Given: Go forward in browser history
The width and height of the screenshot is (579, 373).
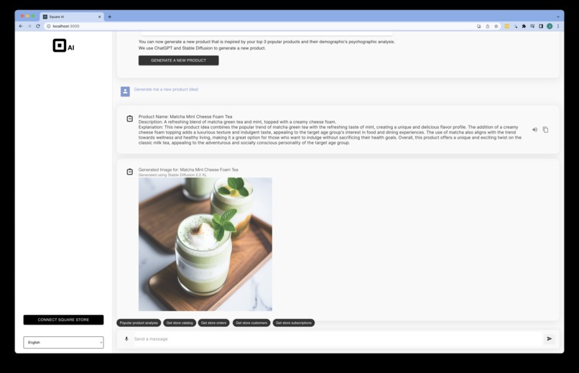Looking at the screenshot, I should click(x=29, y=26).
